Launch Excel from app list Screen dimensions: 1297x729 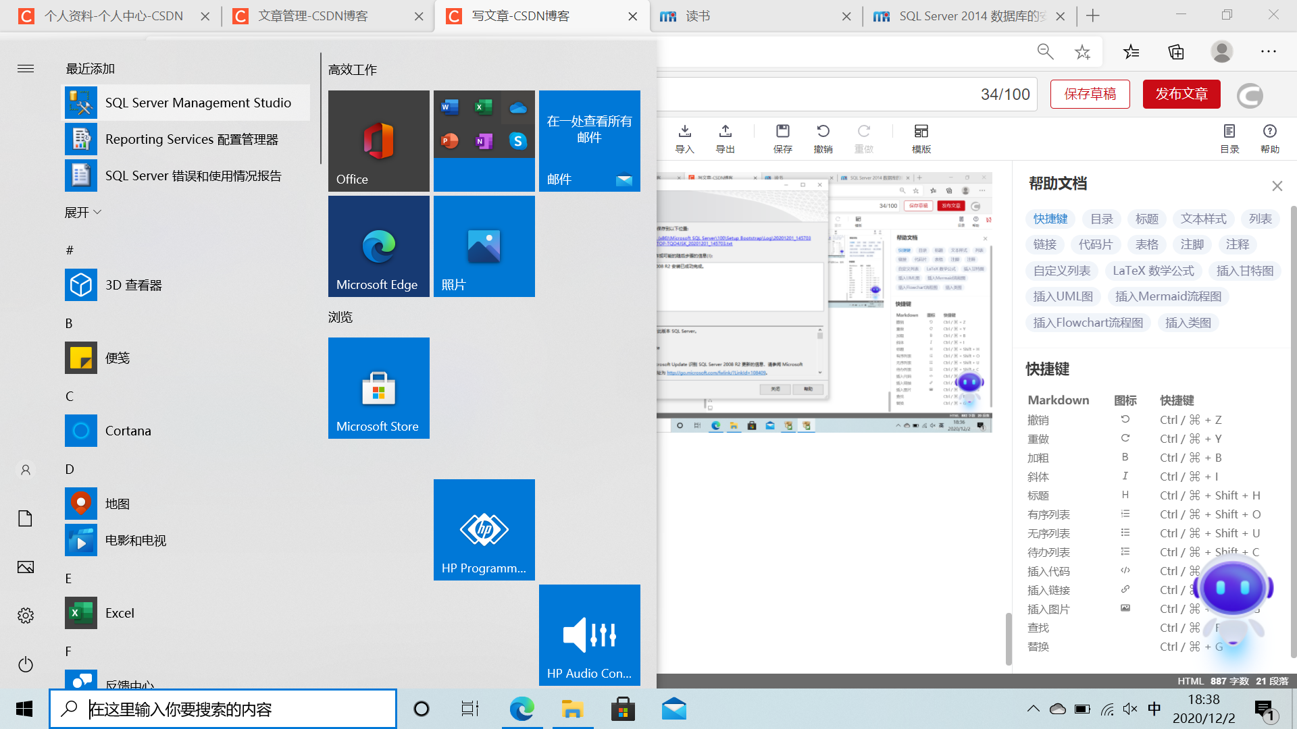click(187, 613)
